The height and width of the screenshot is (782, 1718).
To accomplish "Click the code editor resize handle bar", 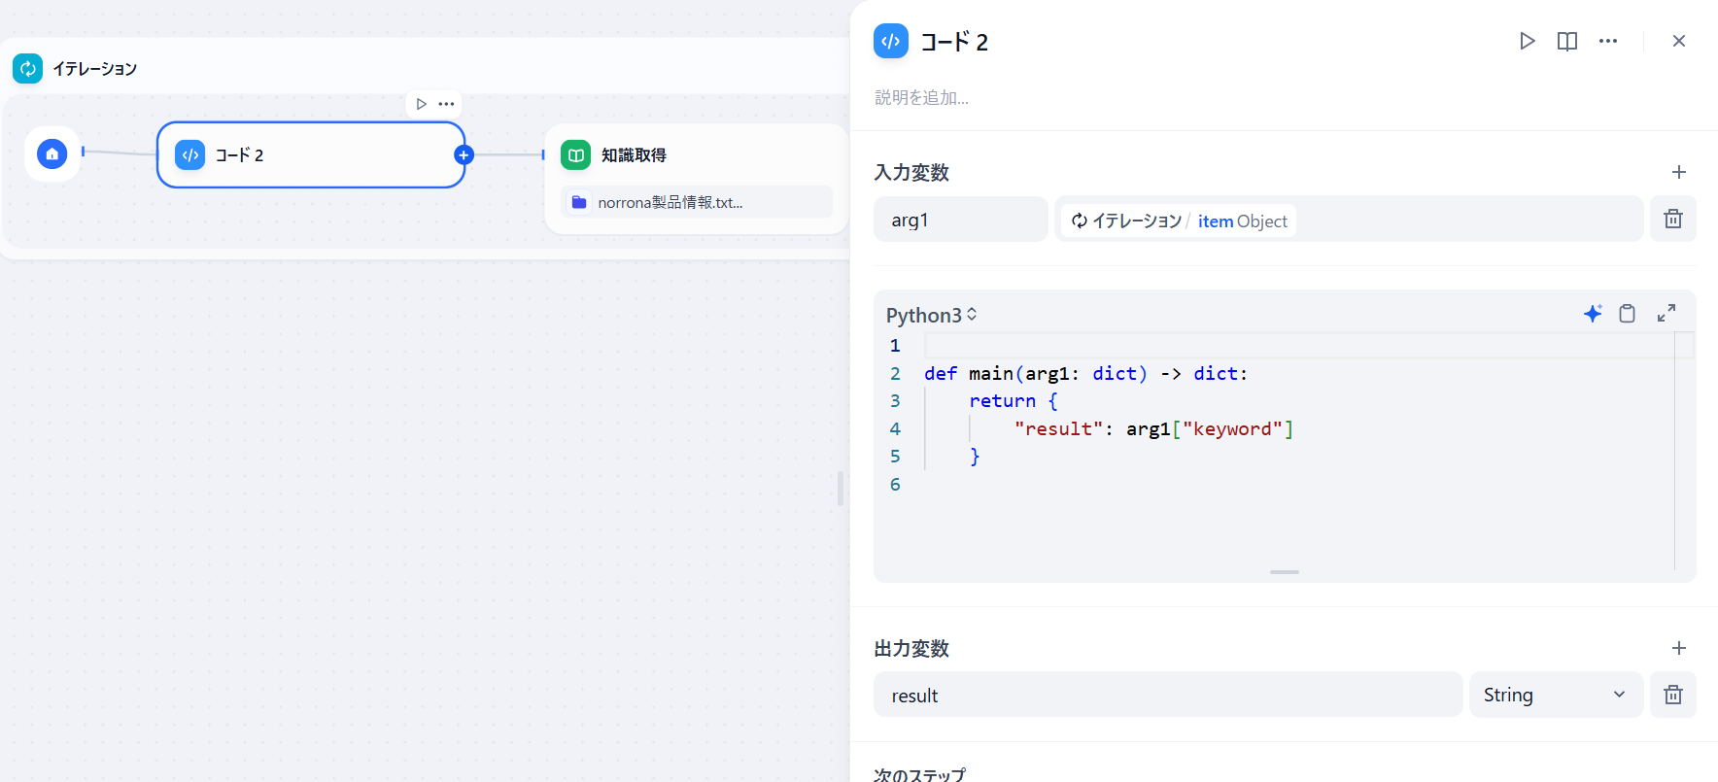I will [1284, 572].
